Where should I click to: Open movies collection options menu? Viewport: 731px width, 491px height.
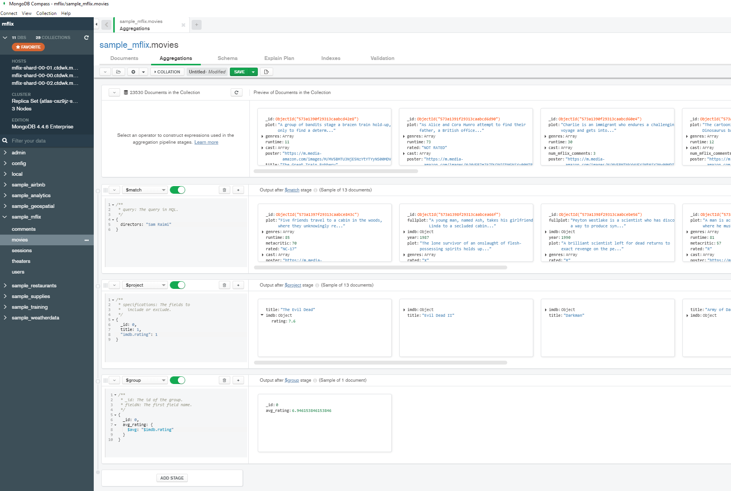point(86,240)
